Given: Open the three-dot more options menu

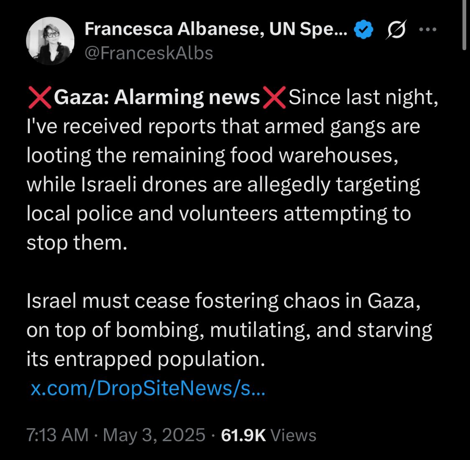Looking at the screenshot, I should (428, 29).
